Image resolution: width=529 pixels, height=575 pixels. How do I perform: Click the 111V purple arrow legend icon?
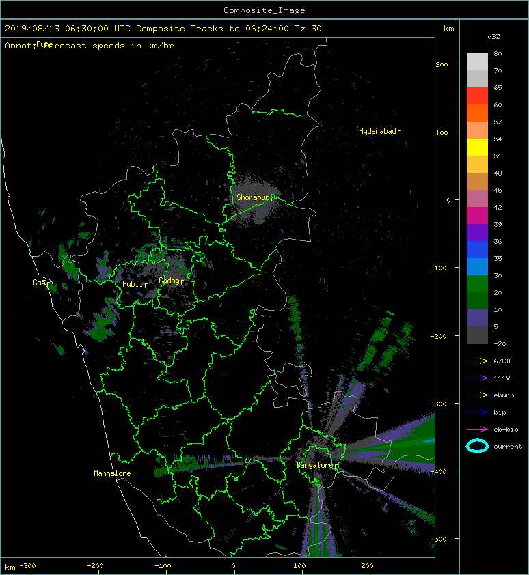pyautogui.click(x=477, y=378)
